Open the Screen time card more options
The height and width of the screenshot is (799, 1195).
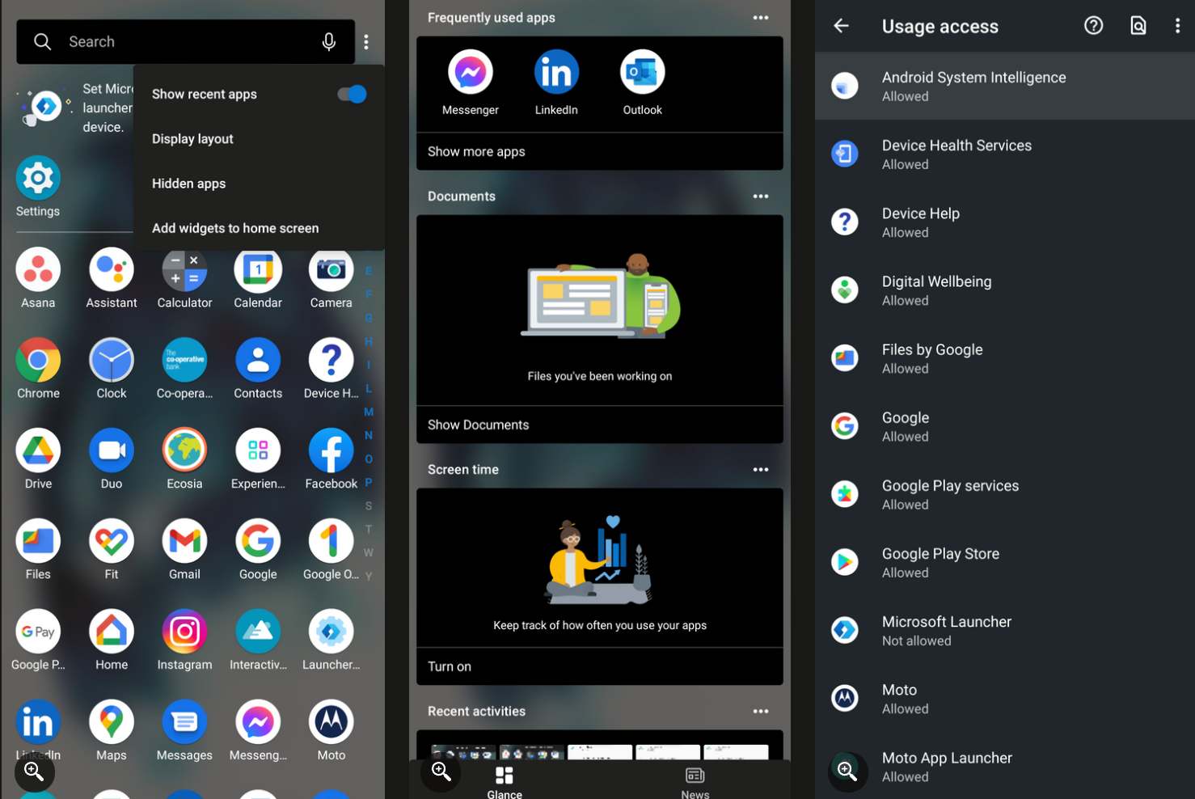[761, 470]
